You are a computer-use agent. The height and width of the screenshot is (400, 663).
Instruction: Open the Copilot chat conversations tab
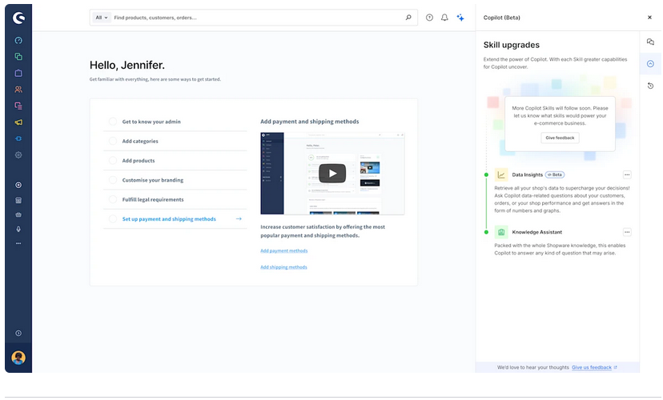(x=650, y=42)
